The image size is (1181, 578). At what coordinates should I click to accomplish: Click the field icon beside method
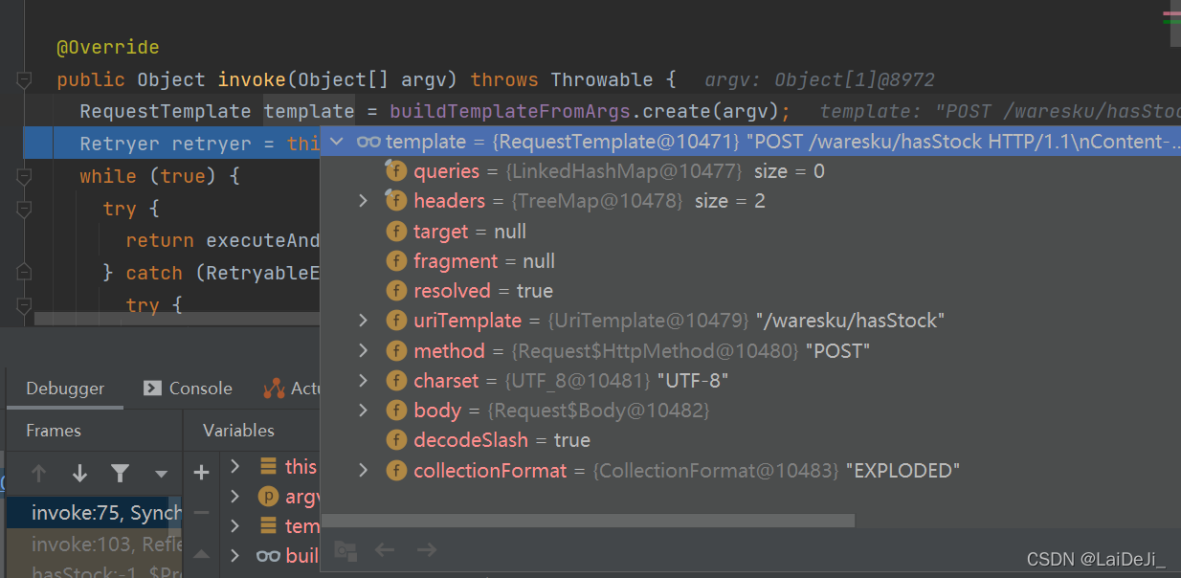pos(396,351)
